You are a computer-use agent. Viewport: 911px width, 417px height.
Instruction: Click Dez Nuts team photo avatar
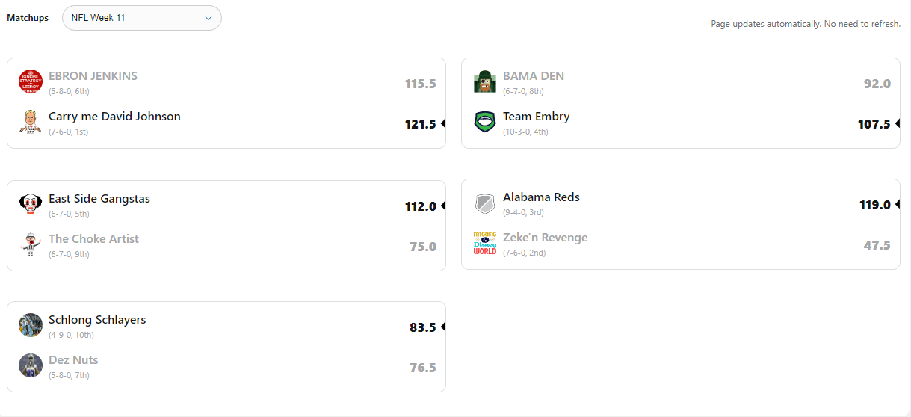coord(31,365)
